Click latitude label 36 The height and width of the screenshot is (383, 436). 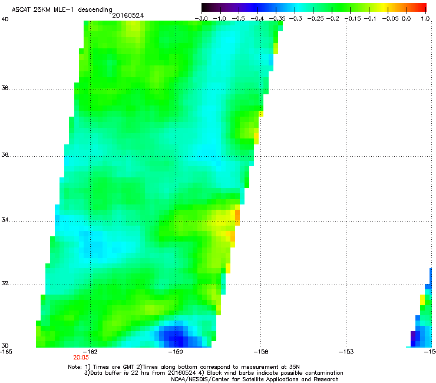pos(5,155)
